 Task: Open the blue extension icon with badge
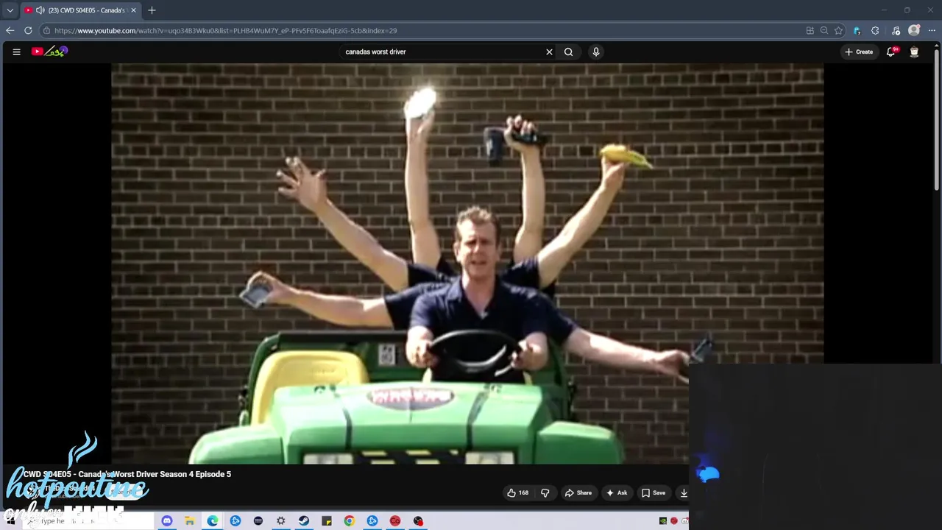857,30
